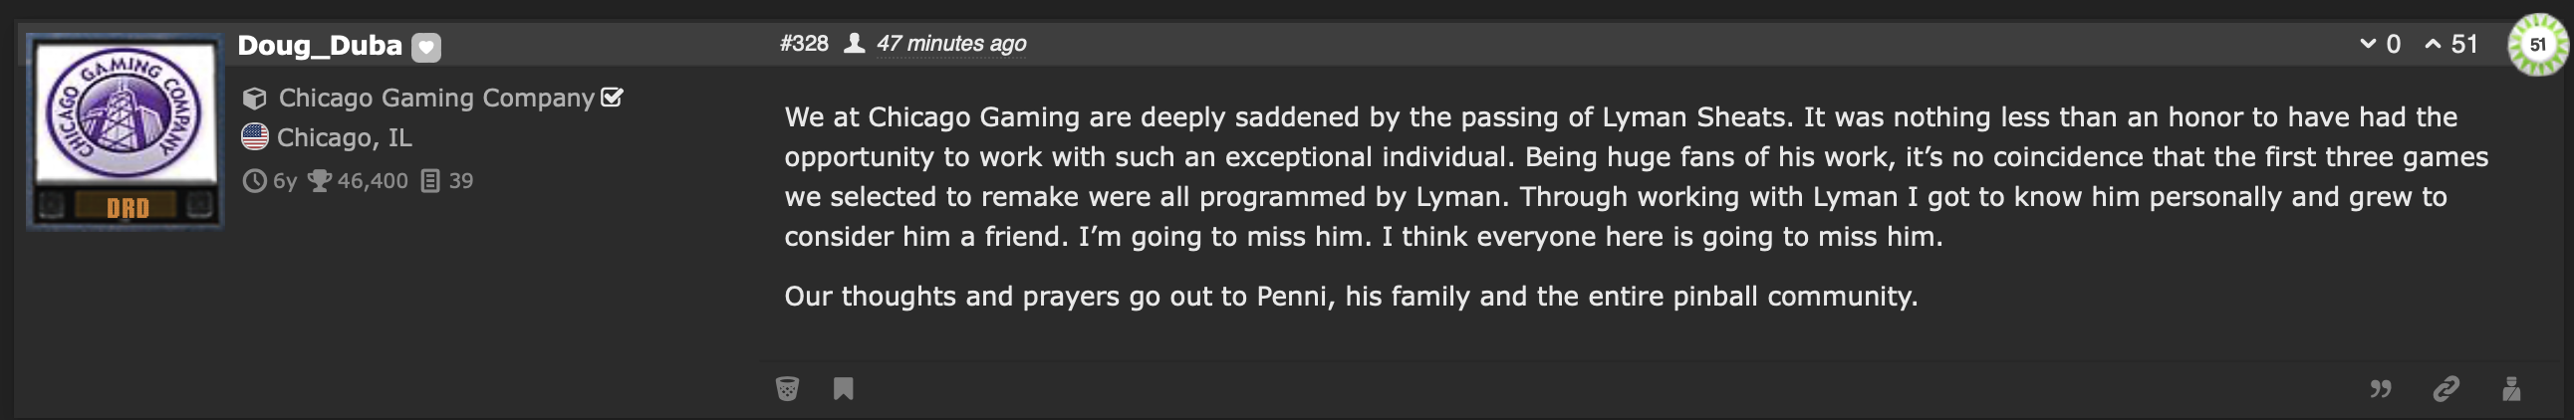
Task: Click the clock icon beside 6y
Action: point(255,180)
